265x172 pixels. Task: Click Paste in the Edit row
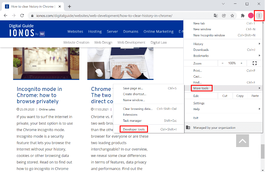pos(255,96)
